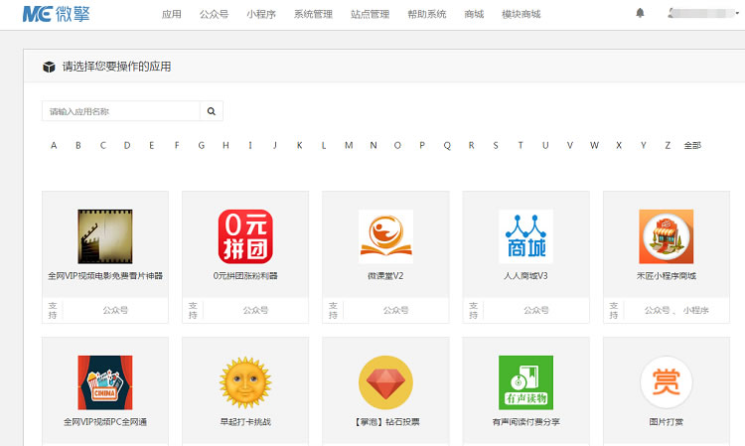Image resolution: width=745 pixels, height=446 pixels.
Task: Open the 微课堂V2 app icon
Action: [x=385, y=236]
